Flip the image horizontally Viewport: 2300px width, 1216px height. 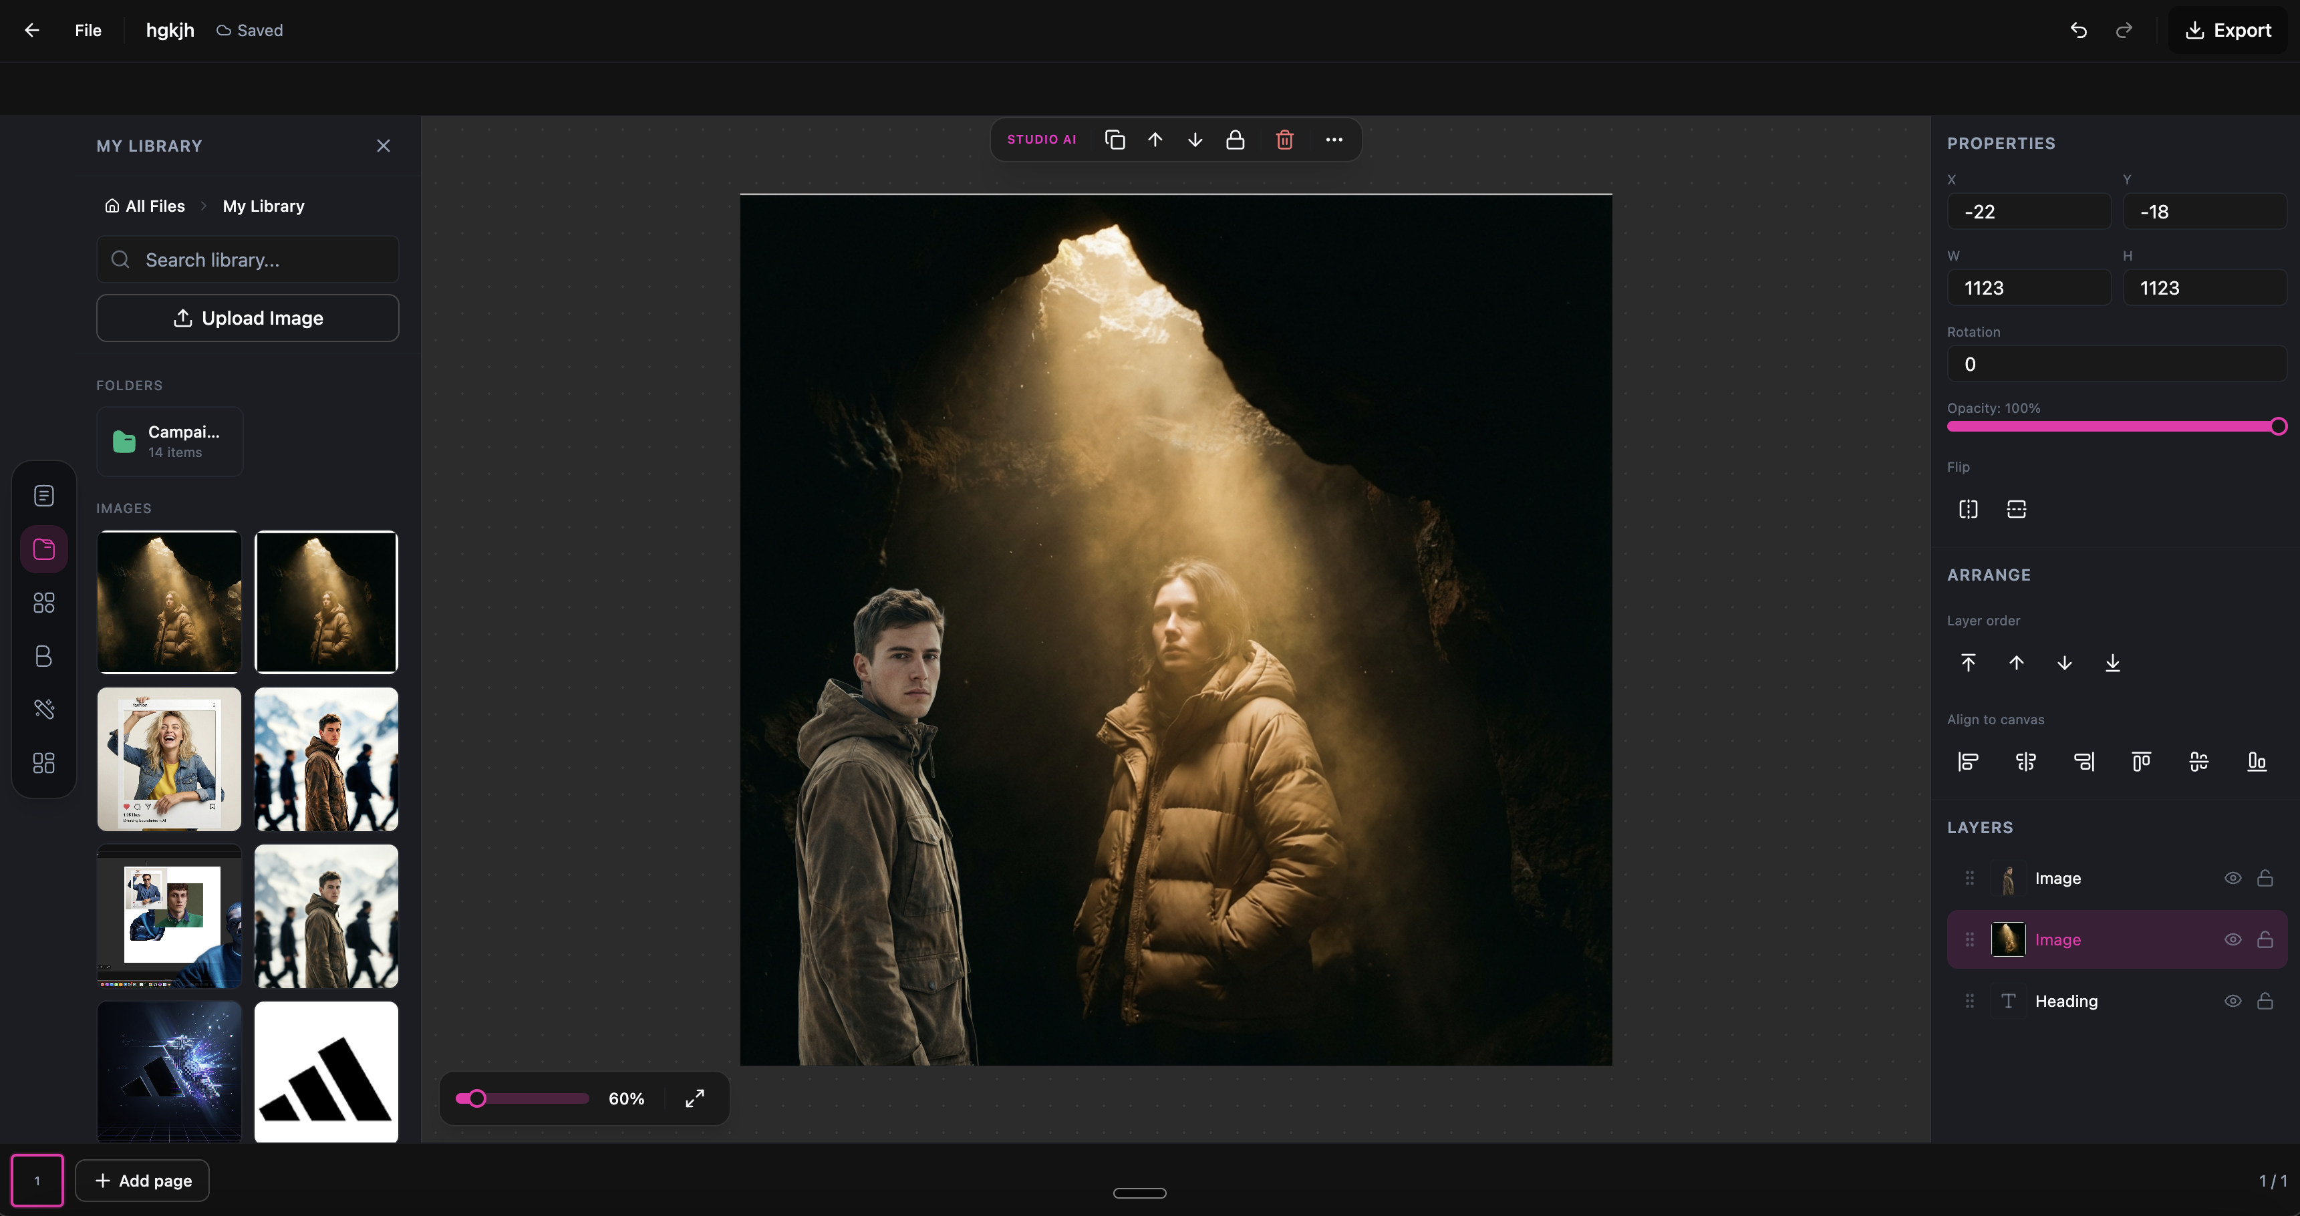click(x=1968, y=509)
